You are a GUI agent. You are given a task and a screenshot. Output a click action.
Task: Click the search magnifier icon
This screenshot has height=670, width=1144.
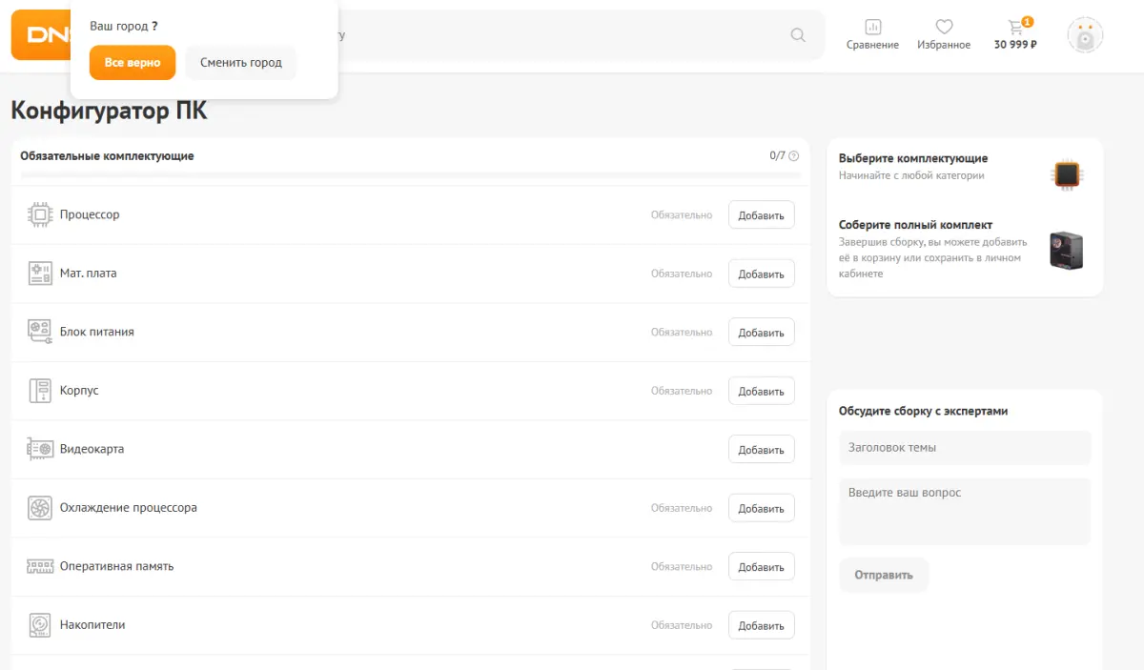coord(798,35)
